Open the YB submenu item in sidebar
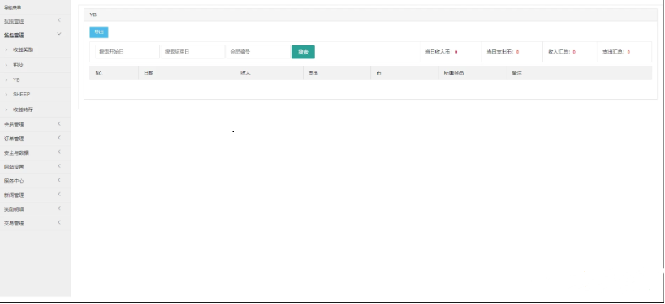The height and width of the screenshot is (304, 665). pos(16,79)
